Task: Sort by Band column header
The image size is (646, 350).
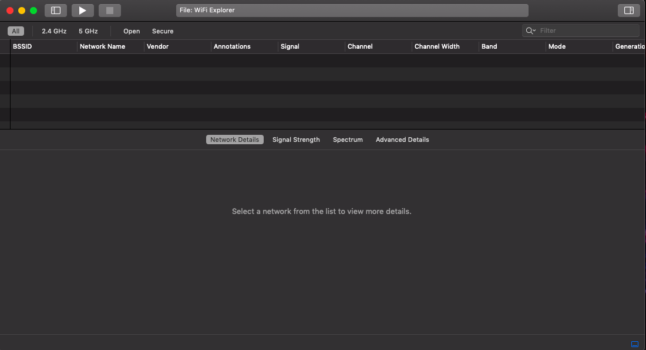Action: click(512, 46)
